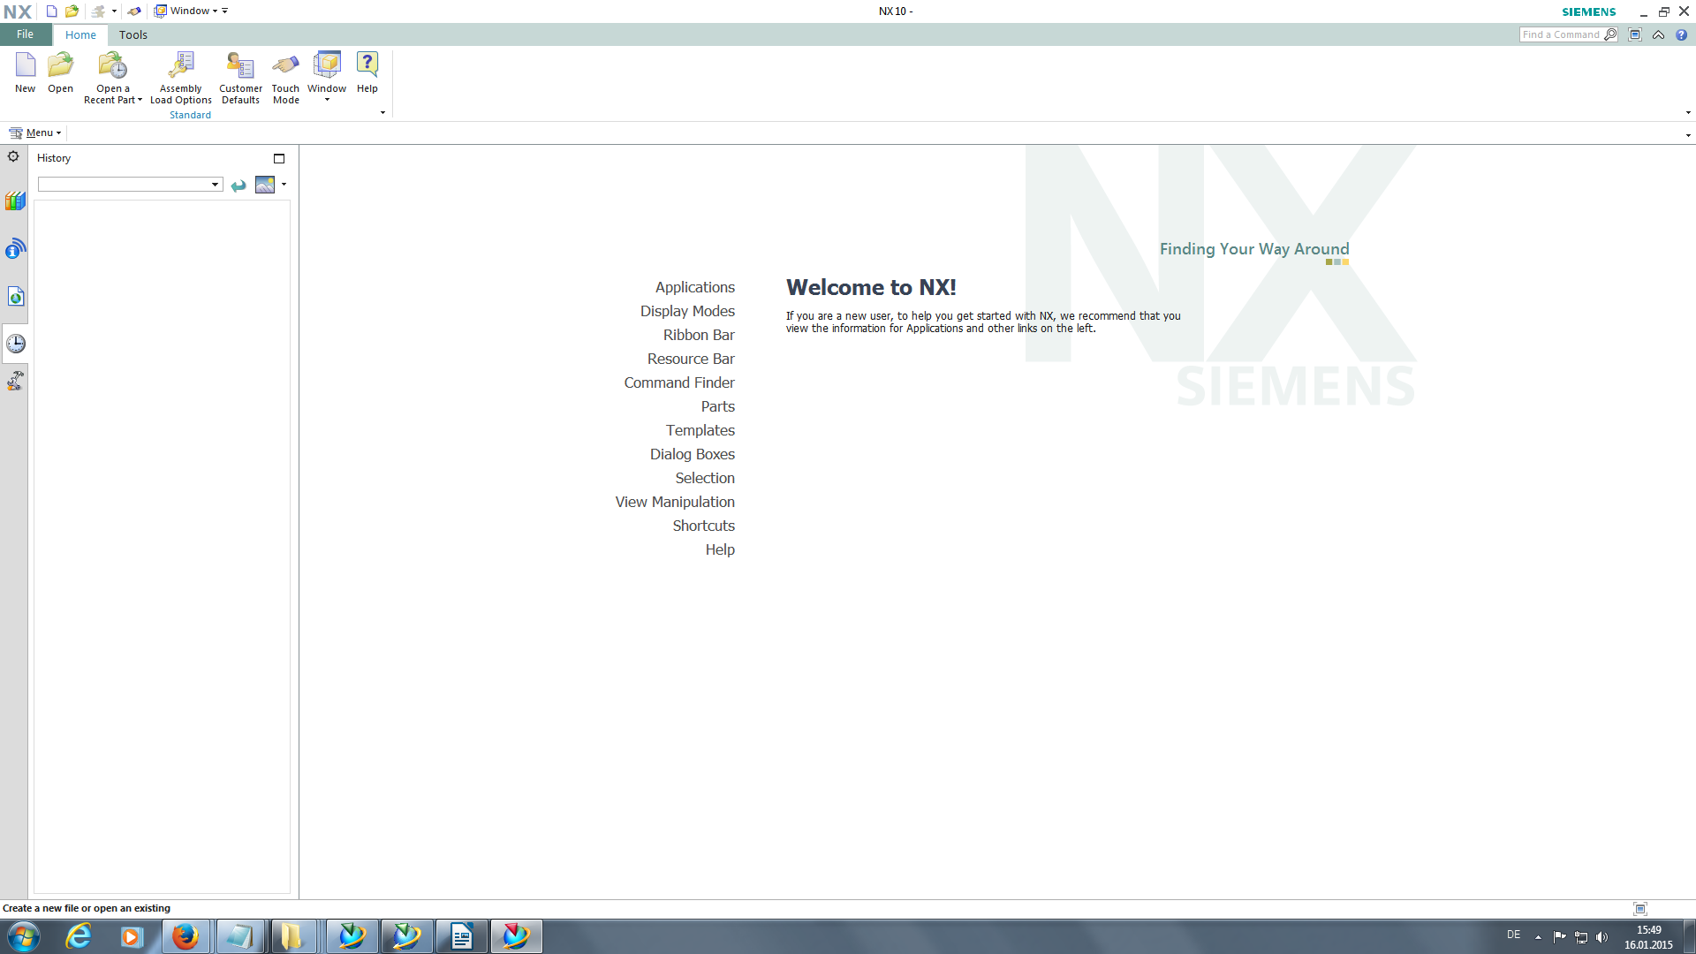Expand the Open a Recent Part dropdown arrow
Viewport: 1696px width, 954px height.
140,100
